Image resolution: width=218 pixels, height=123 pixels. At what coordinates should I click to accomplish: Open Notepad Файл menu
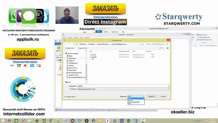(65, 38)
